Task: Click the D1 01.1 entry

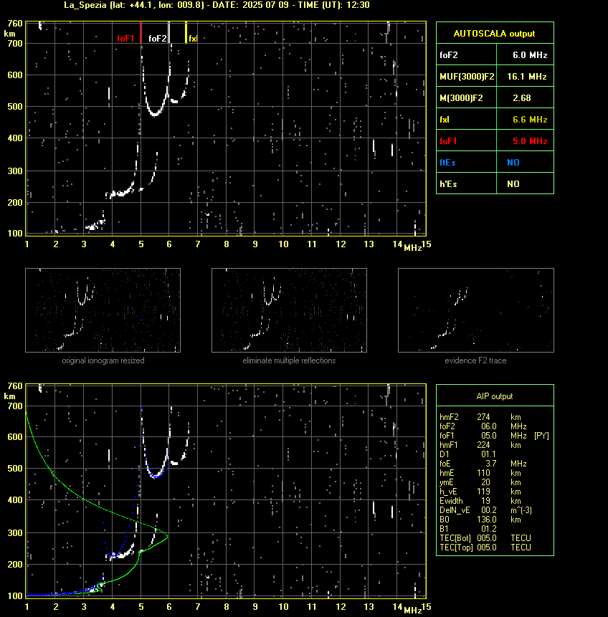Action: (467, 454)
